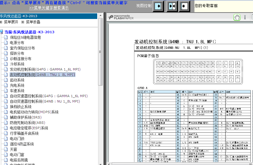Open 遥控&防盗系统 tree item

22,144
